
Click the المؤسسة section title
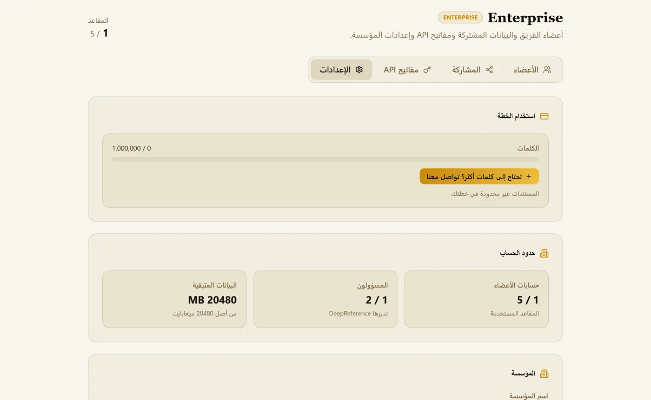coord(524,374)
